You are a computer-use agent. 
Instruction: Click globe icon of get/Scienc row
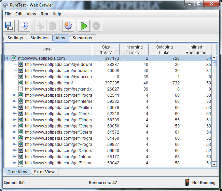[x=21, y=163]
